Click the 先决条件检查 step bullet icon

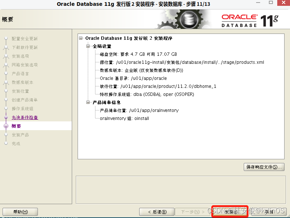pos(6,117)
